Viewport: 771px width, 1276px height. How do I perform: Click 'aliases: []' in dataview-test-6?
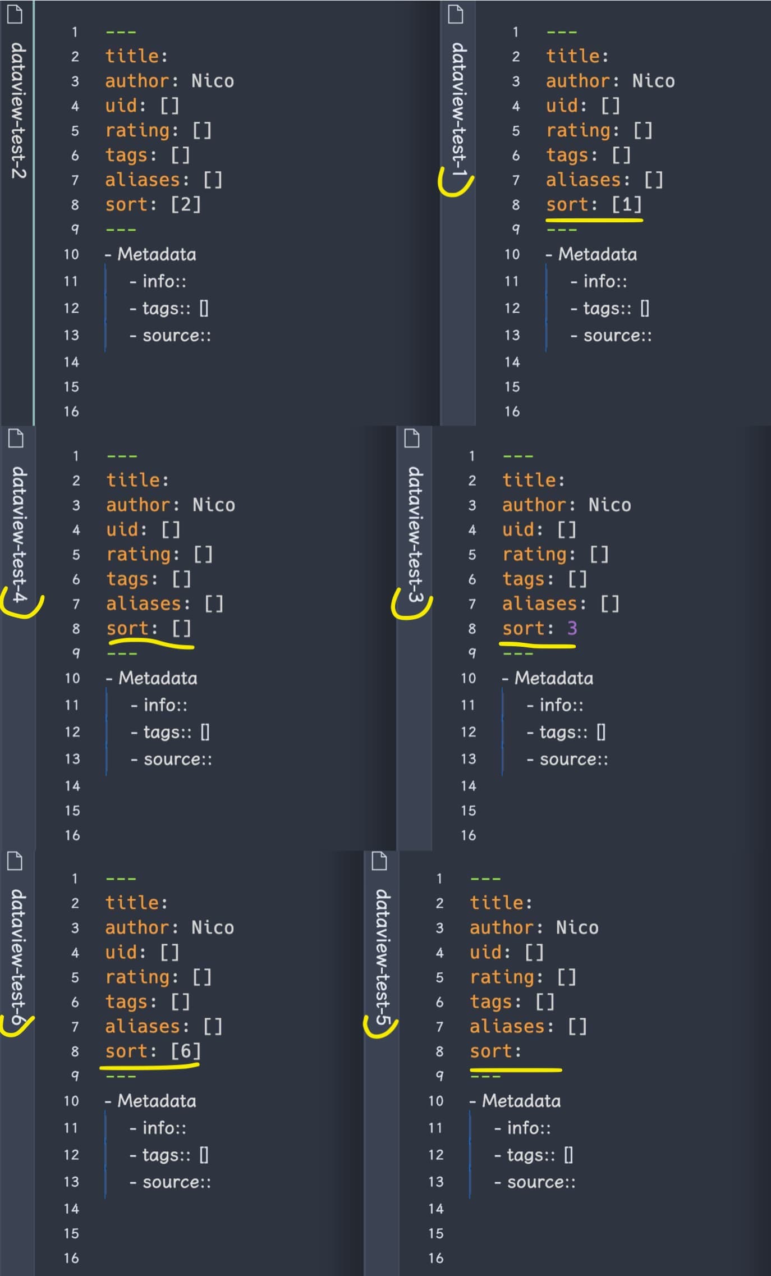(x=164, y=1026)
